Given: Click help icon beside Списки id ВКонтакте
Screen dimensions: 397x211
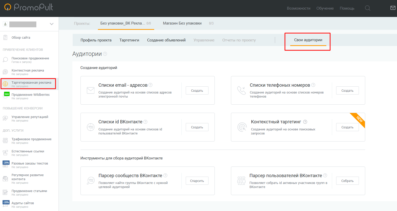Looking at the screenshot, I should coord(145,122).
